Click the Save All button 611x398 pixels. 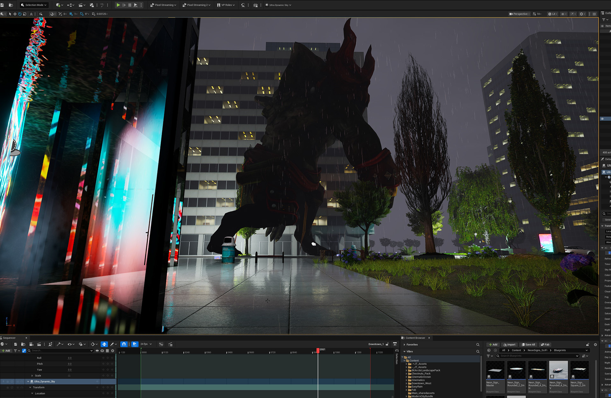point(528,344)
